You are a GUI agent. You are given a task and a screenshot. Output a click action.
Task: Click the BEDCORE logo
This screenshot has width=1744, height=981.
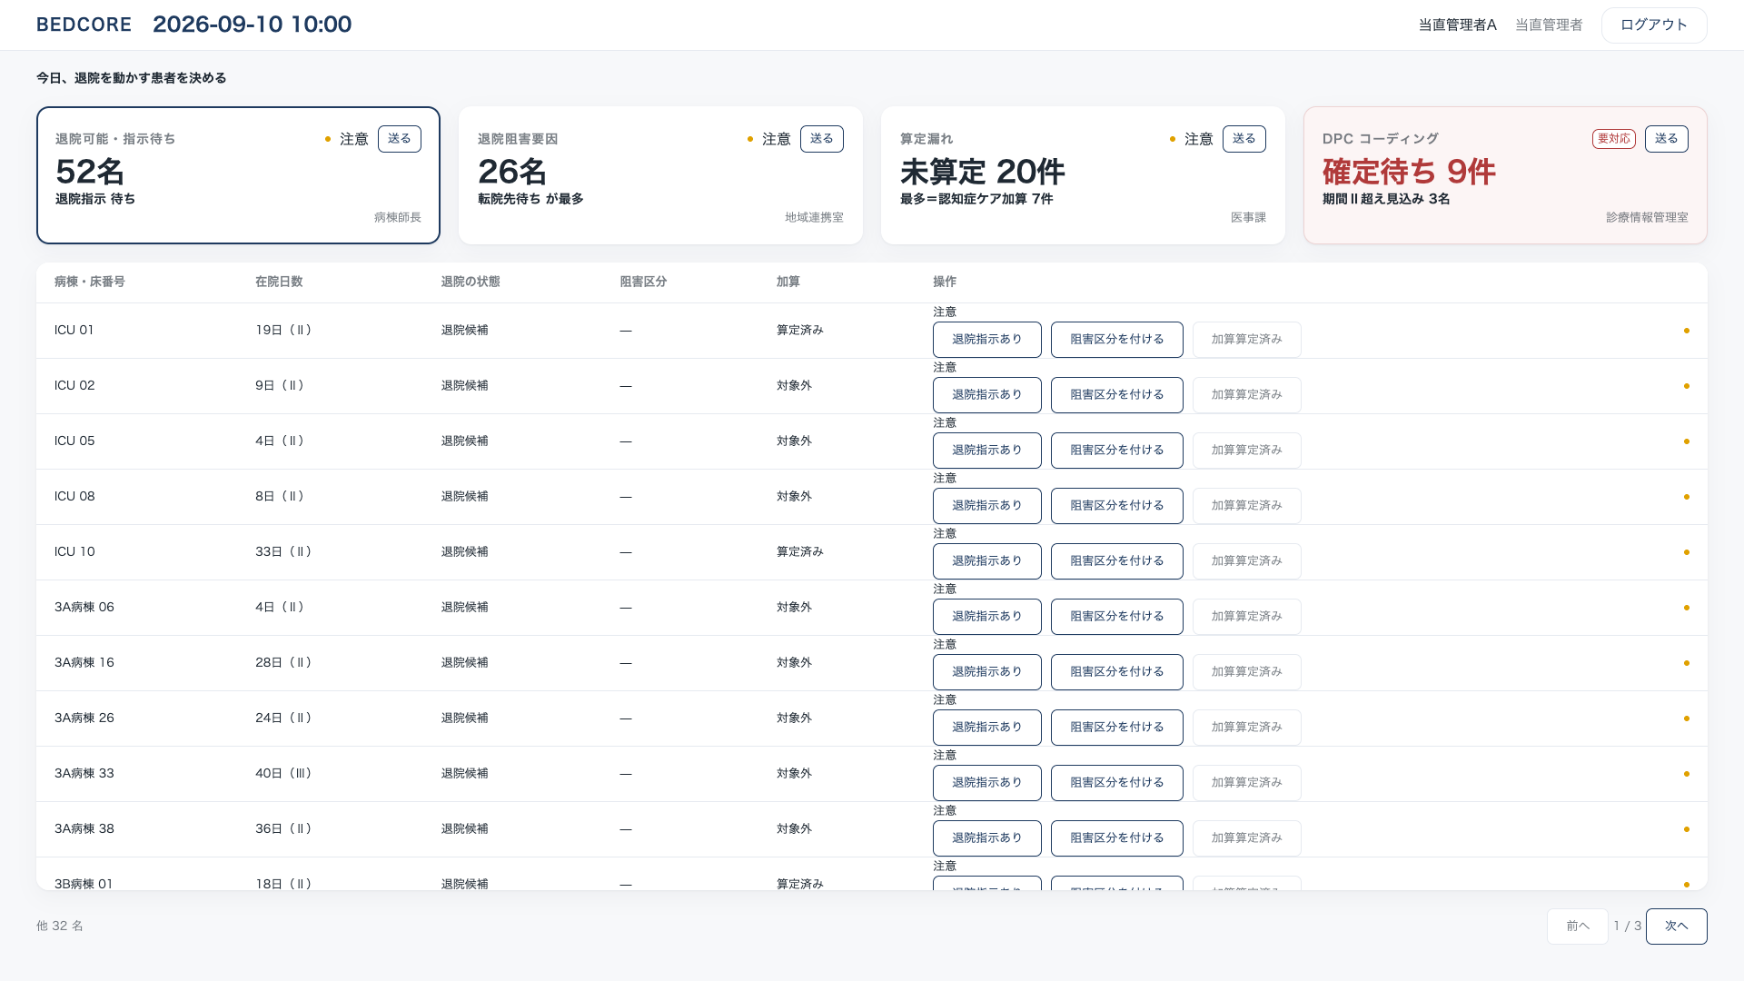(x=84, y=25)
